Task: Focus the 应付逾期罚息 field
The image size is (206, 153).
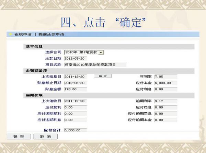Action: pos(165,114)
